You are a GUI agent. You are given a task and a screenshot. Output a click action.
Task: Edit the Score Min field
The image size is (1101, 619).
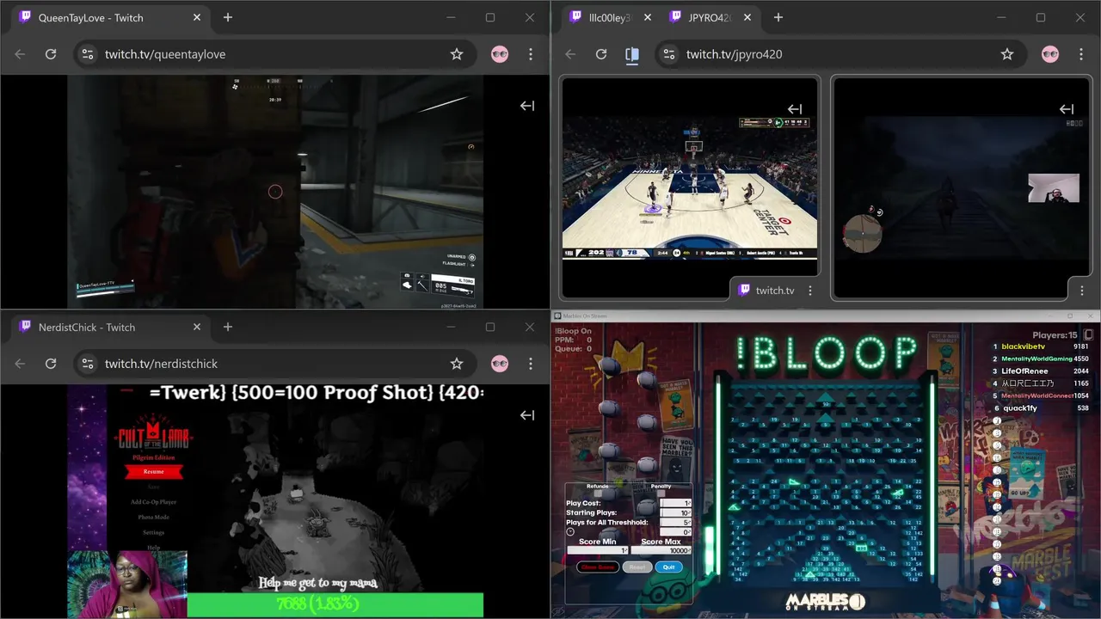pyautogui.click(x=598, y=550)
